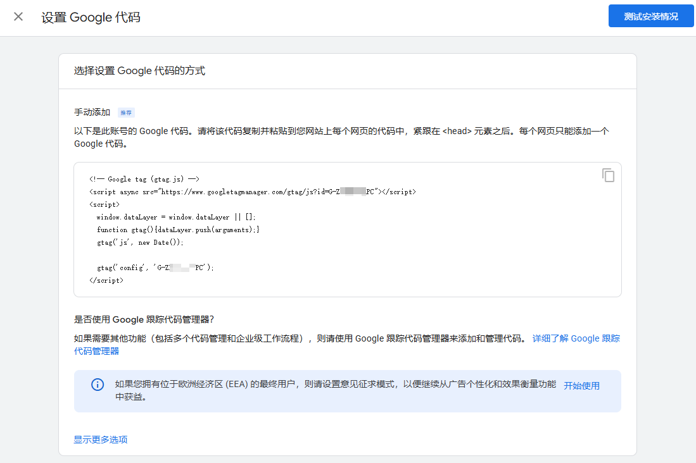Expand 显示更多选项
This screenshot has width=696, height=463.
coord(101,440)
